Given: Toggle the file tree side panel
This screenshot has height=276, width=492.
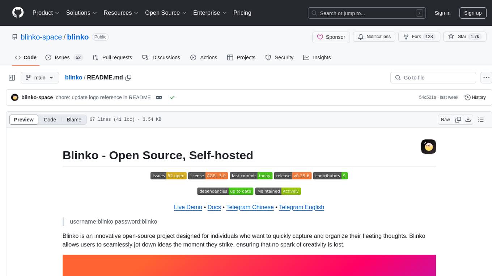Looking at the screenshot, I should [12, 78].
